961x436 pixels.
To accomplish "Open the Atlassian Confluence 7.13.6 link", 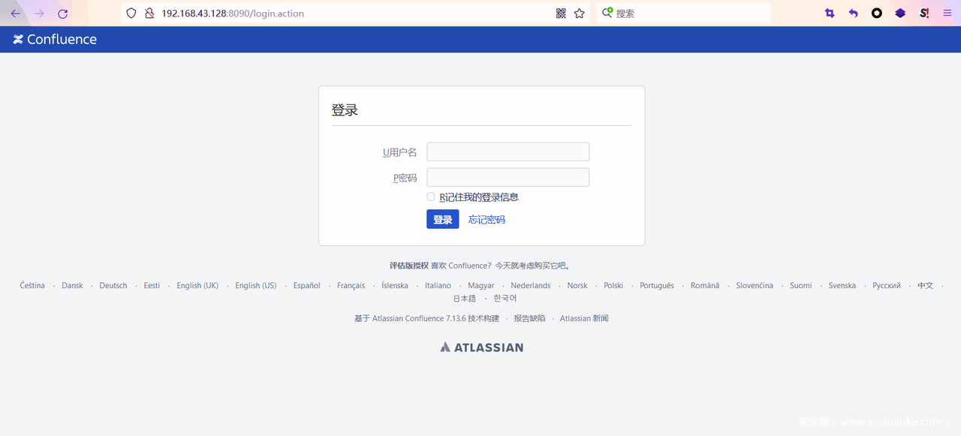I will tap(419, 319).
